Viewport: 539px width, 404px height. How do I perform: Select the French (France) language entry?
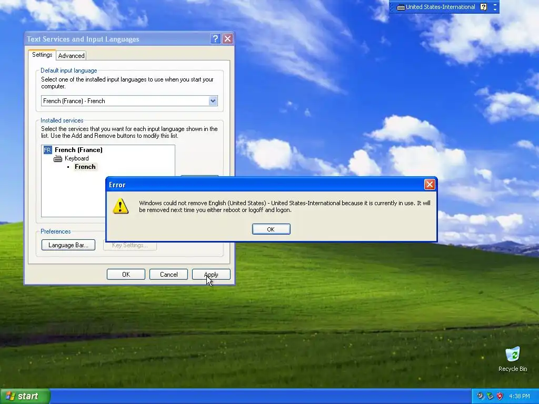78,150
